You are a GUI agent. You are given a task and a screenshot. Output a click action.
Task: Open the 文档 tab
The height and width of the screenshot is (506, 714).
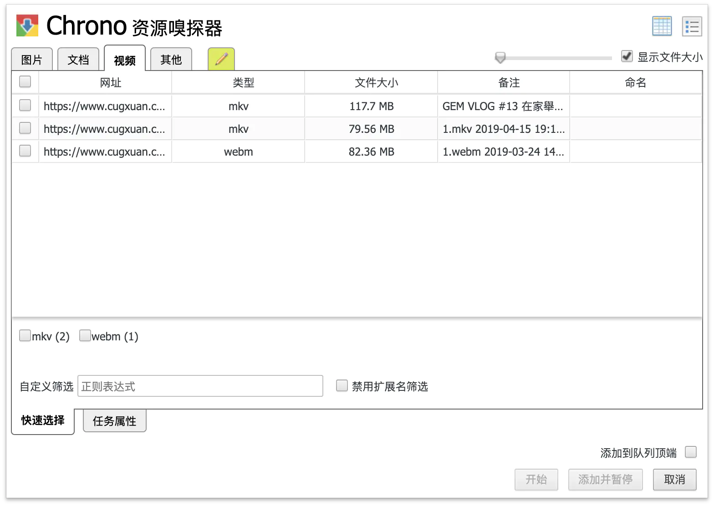78,60
